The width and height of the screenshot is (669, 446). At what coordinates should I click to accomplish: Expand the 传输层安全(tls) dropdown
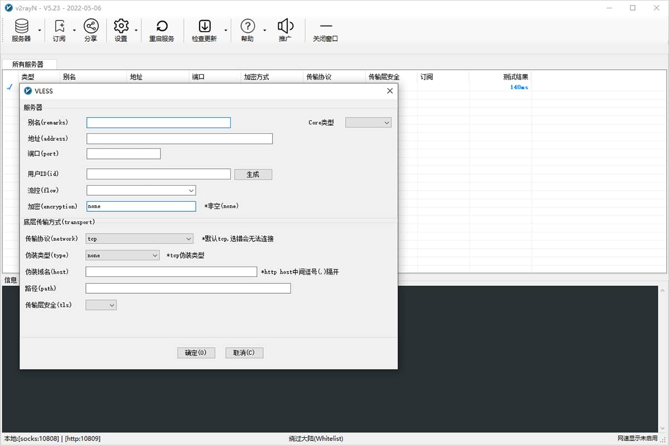pos(101,305)
